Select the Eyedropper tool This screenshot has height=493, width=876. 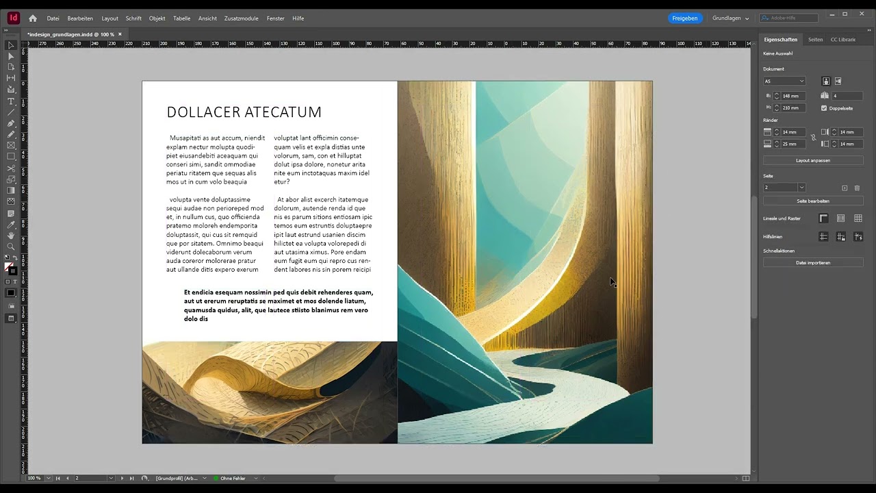pyautogui.click(x=11, y=225)
